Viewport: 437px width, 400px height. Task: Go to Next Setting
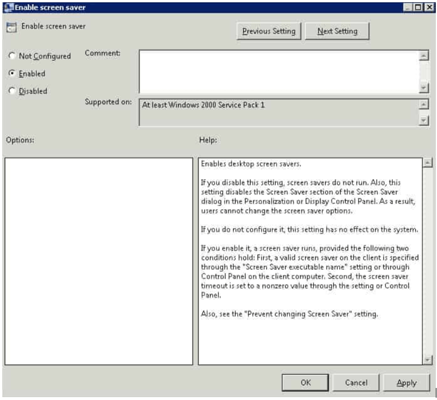pos(337,31)
